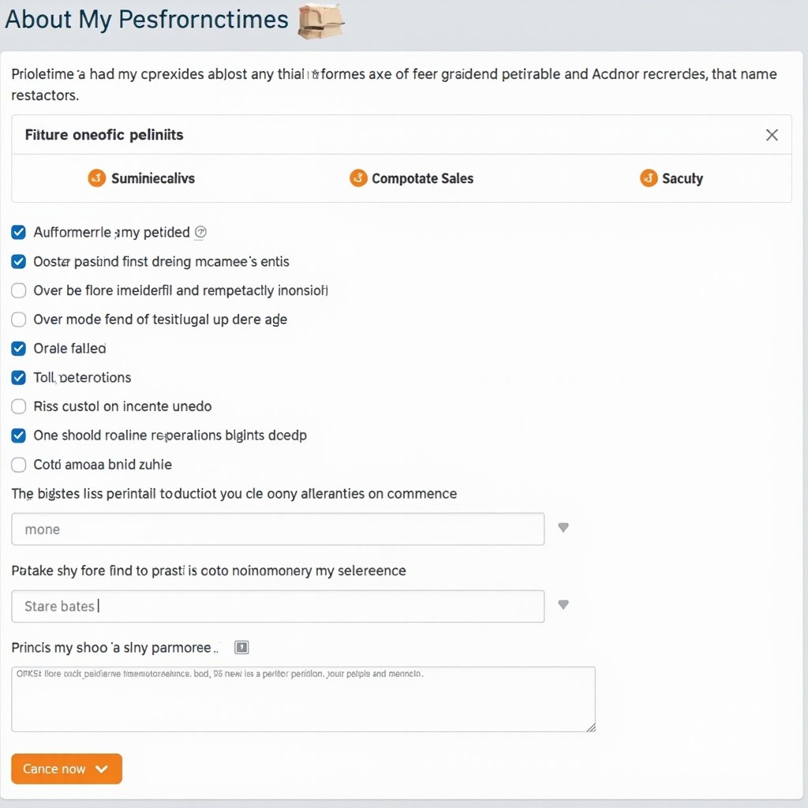This screenshot has width=808, height=808.
Task: Switch to the Compotate Sales tab
Action: point(411,178)
